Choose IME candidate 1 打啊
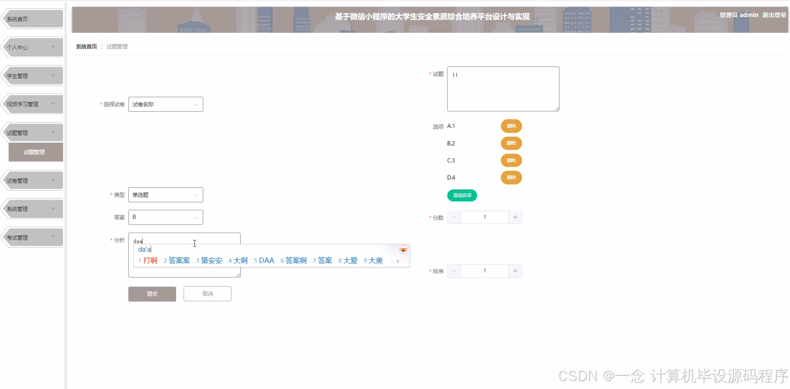This screenshot has width=790, height=389. pyautogui.click(x=148, y=261)
